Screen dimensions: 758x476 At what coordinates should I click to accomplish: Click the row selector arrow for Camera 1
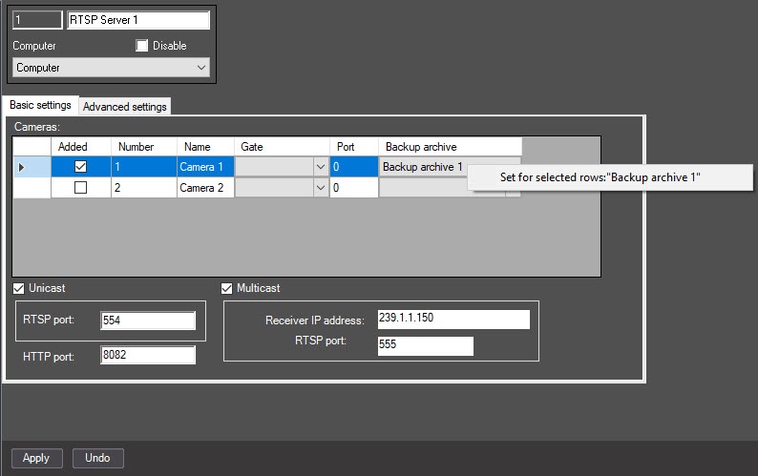pyautogui.click(x=21, y=167)
